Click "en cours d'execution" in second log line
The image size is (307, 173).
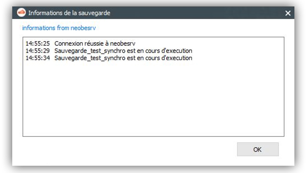click(x=165, y=51)
